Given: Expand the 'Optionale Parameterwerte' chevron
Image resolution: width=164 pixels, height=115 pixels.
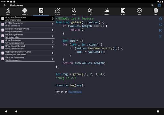Looking at the screenshot, I should (x=53, y=53).
